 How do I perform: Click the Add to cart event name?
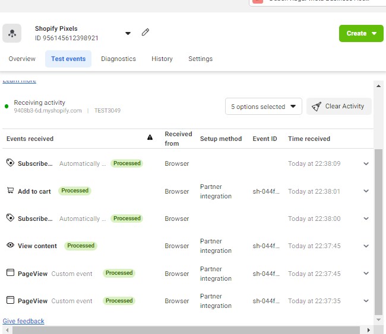[x=34, y=191]
